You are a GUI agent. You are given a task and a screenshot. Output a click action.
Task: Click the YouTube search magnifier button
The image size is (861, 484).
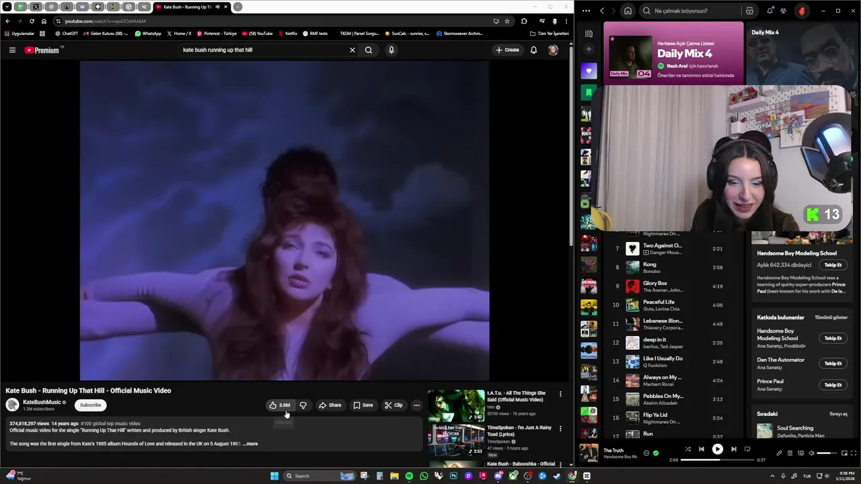pyautogui.click(x=369, y=50)
